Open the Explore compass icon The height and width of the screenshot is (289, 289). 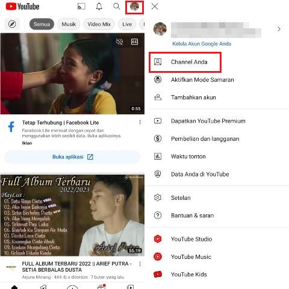[x=12, y=24]
